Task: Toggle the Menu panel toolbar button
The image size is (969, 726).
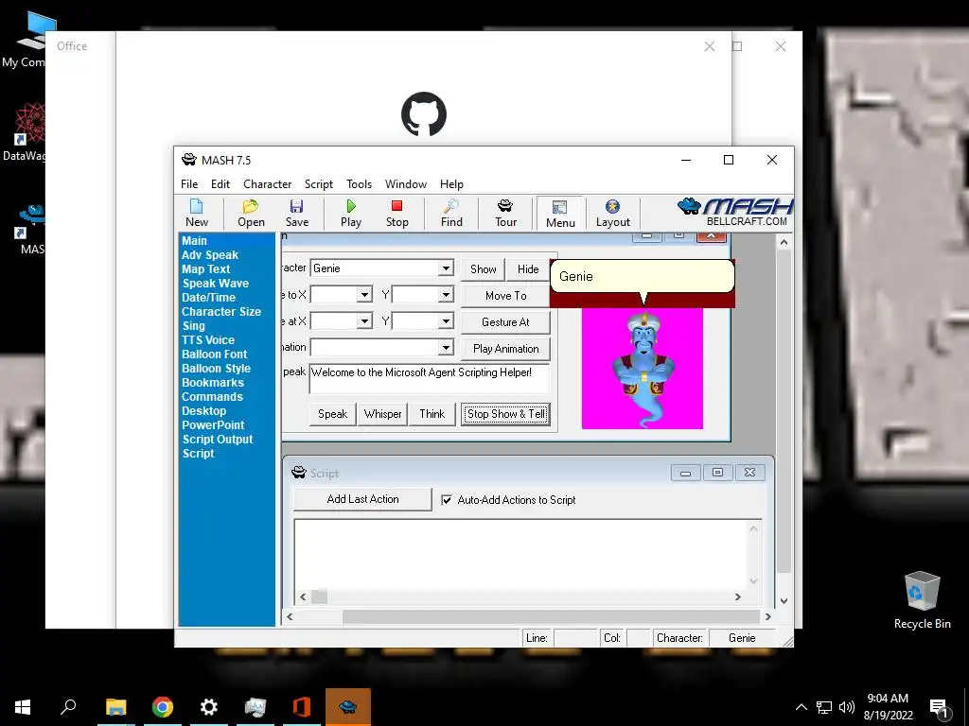Action: [x=560, y=213]
